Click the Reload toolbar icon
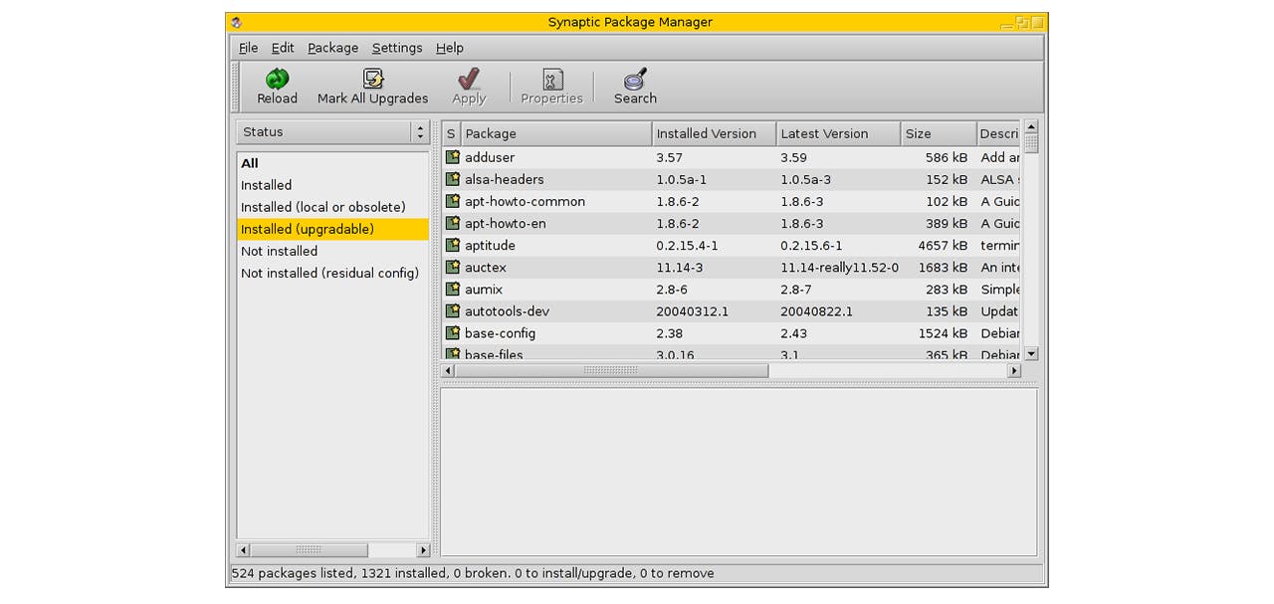 pyautogui.click(x=277, y=80)
